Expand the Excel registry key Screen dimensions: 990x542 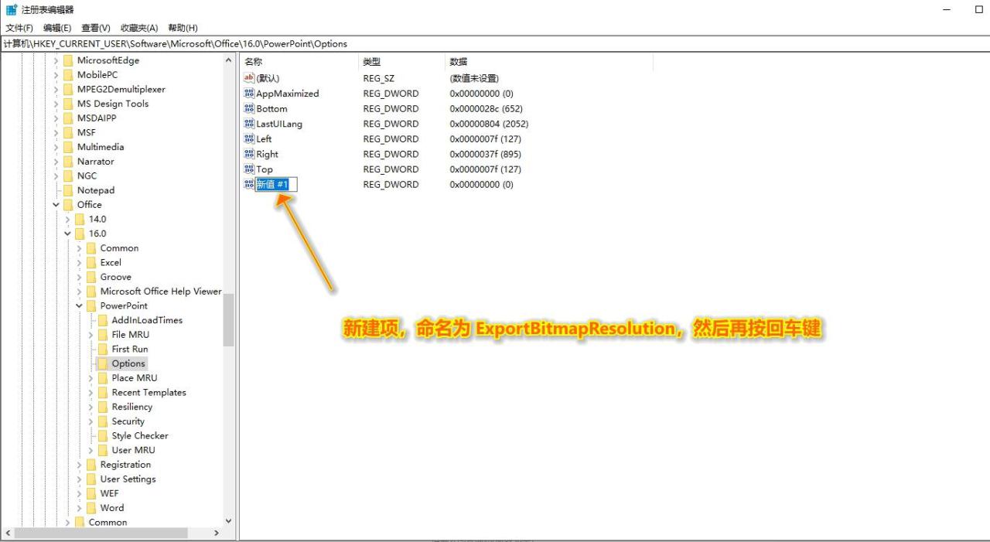[x=80, y=262]
